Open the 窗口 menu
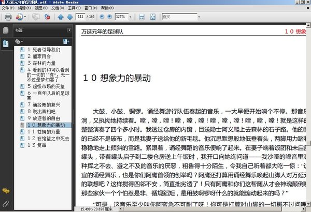 (x=91, y=8)
